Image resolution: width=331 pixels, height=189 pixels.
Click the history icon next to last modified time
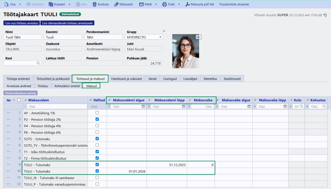(x=325, y=15)
